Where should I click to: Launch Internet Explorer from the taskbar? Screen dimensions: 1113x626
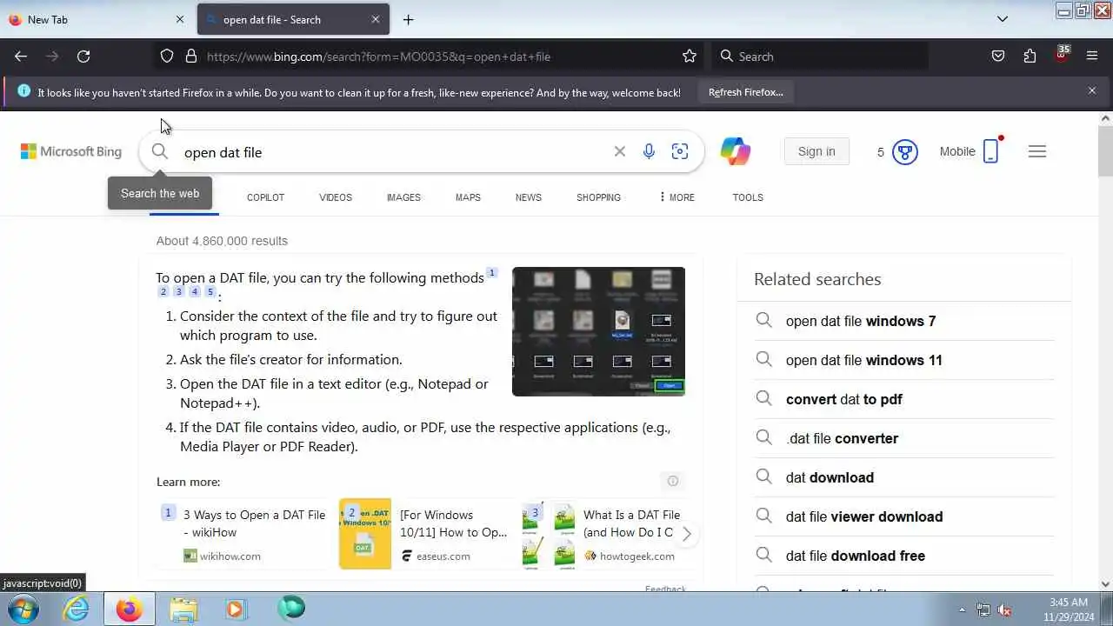(77, 609)
